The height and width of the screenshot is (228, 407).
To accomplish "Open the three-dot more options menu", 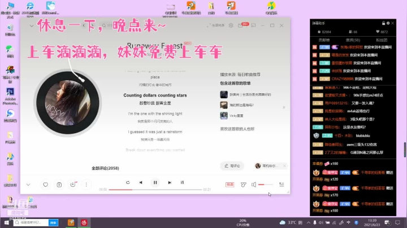I will click(x=86, y=185).
